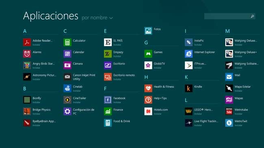Open the Mapas app icon
The image size is (264, 148).
click(229, 100)
